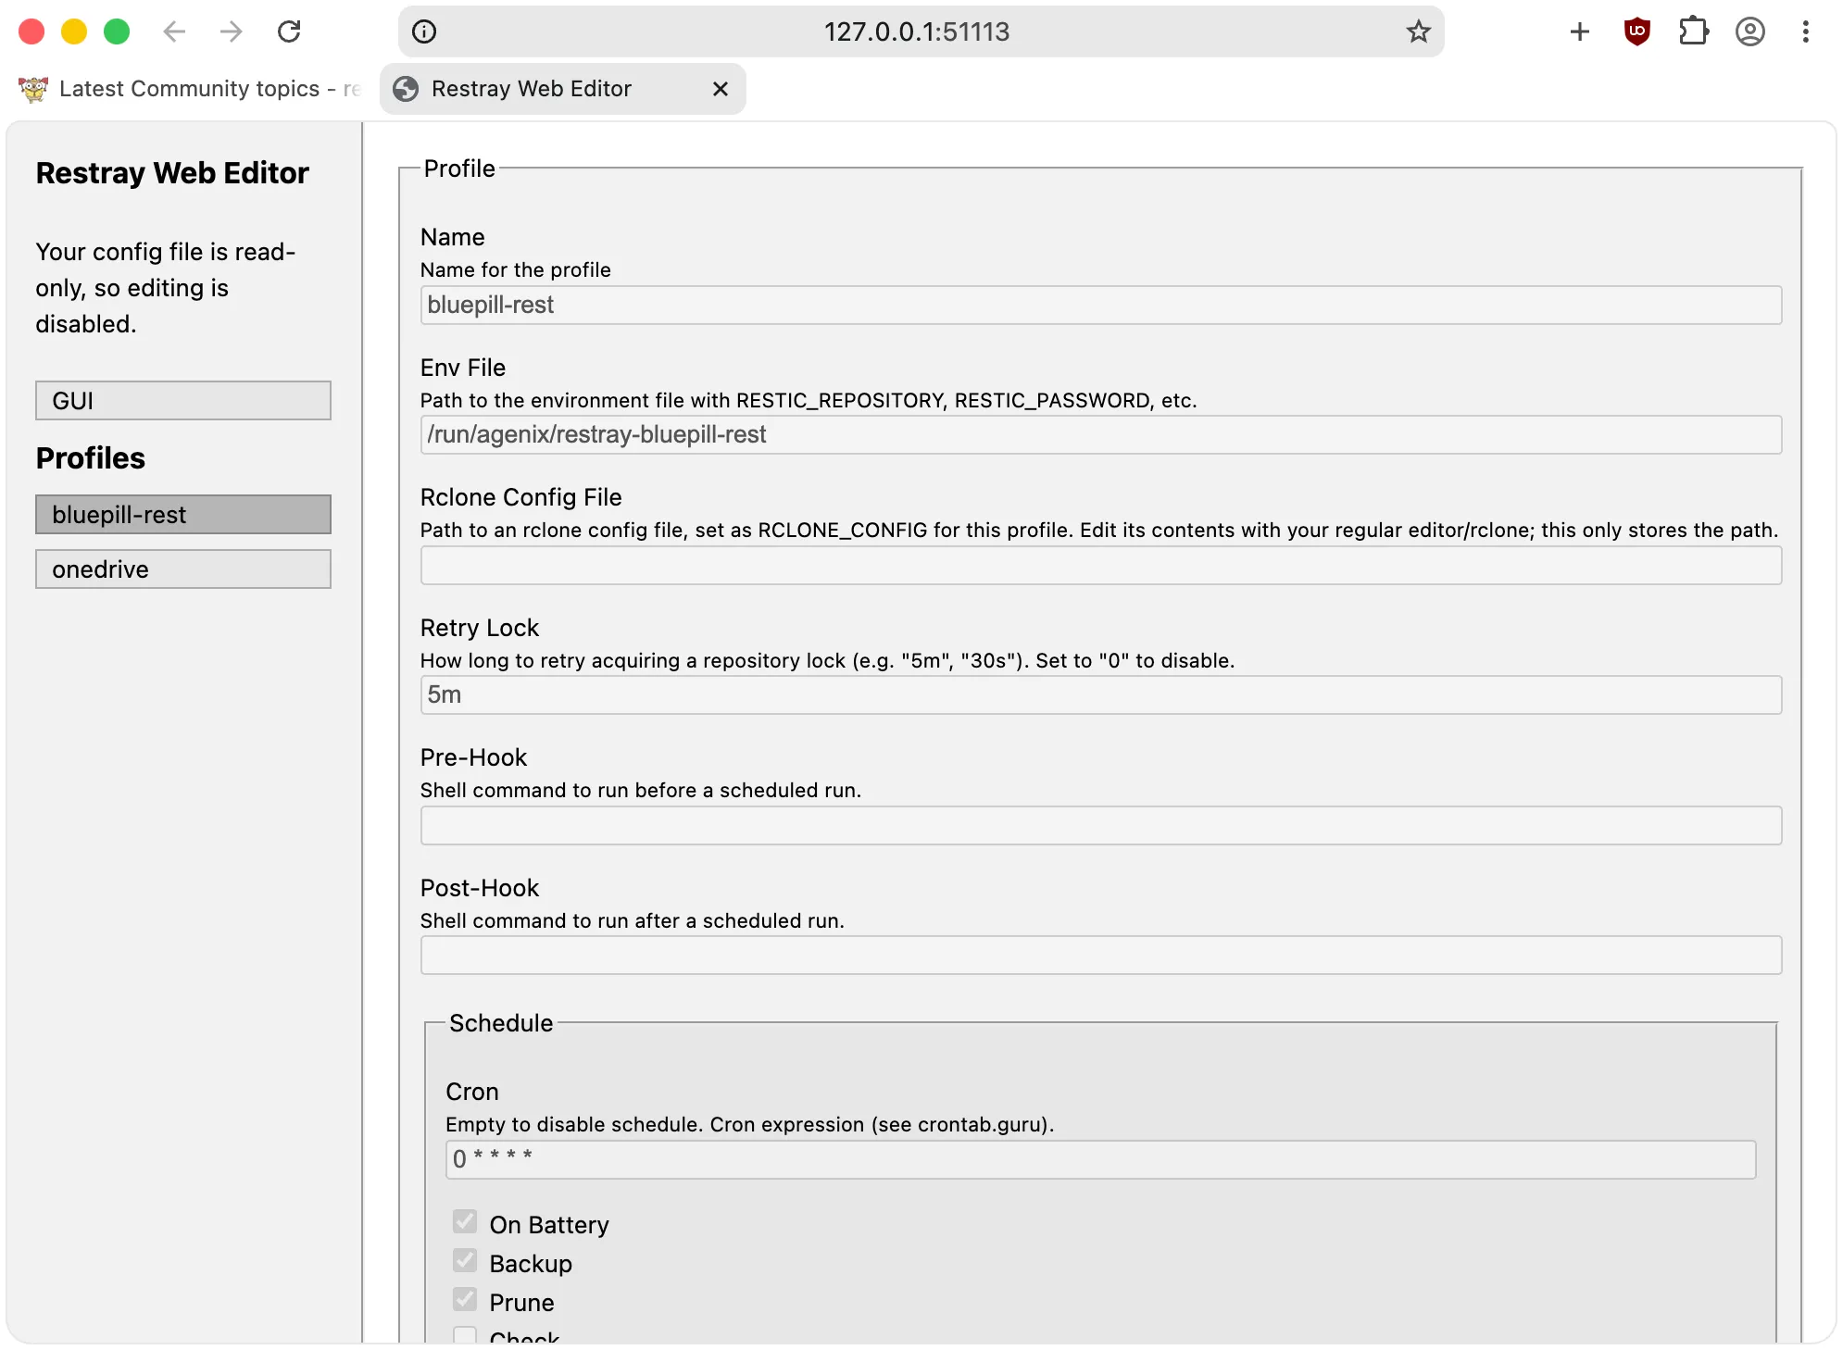The image size is (1843, 1350).
Task: Click the read-only config notice text
Action: 166,288
